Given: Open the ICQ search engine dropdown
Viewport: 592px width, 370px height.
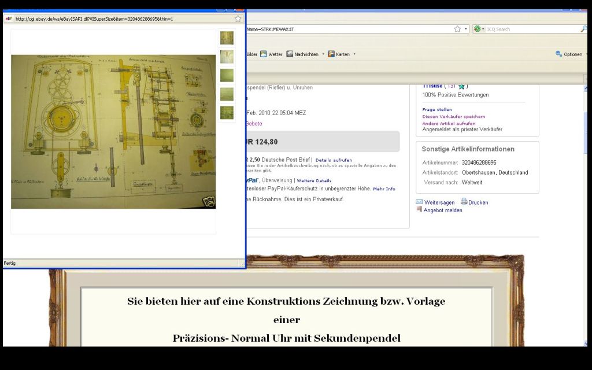Looking at the screenshot, I should [479, 29].
